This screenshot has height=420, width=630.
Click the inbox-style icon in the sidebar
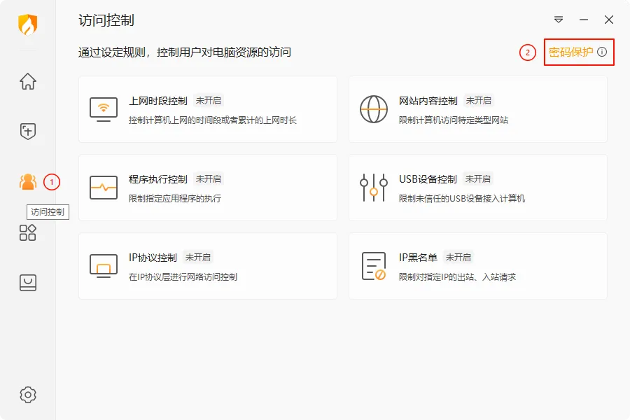click(27, 283)
